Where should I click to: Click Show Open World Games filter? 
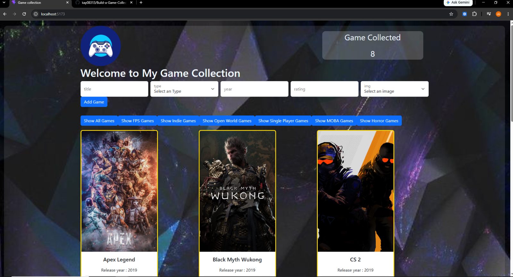227,121
